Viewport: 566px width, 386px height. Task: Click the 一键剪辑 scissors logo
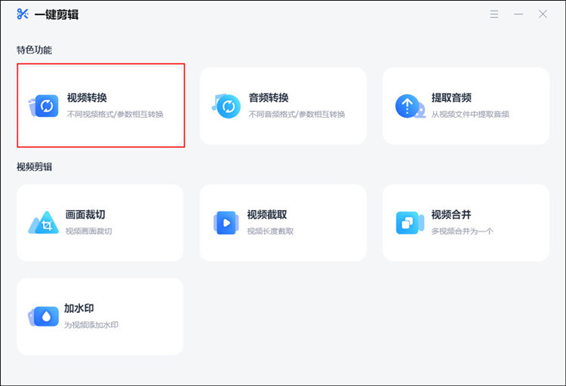(23, 14)
